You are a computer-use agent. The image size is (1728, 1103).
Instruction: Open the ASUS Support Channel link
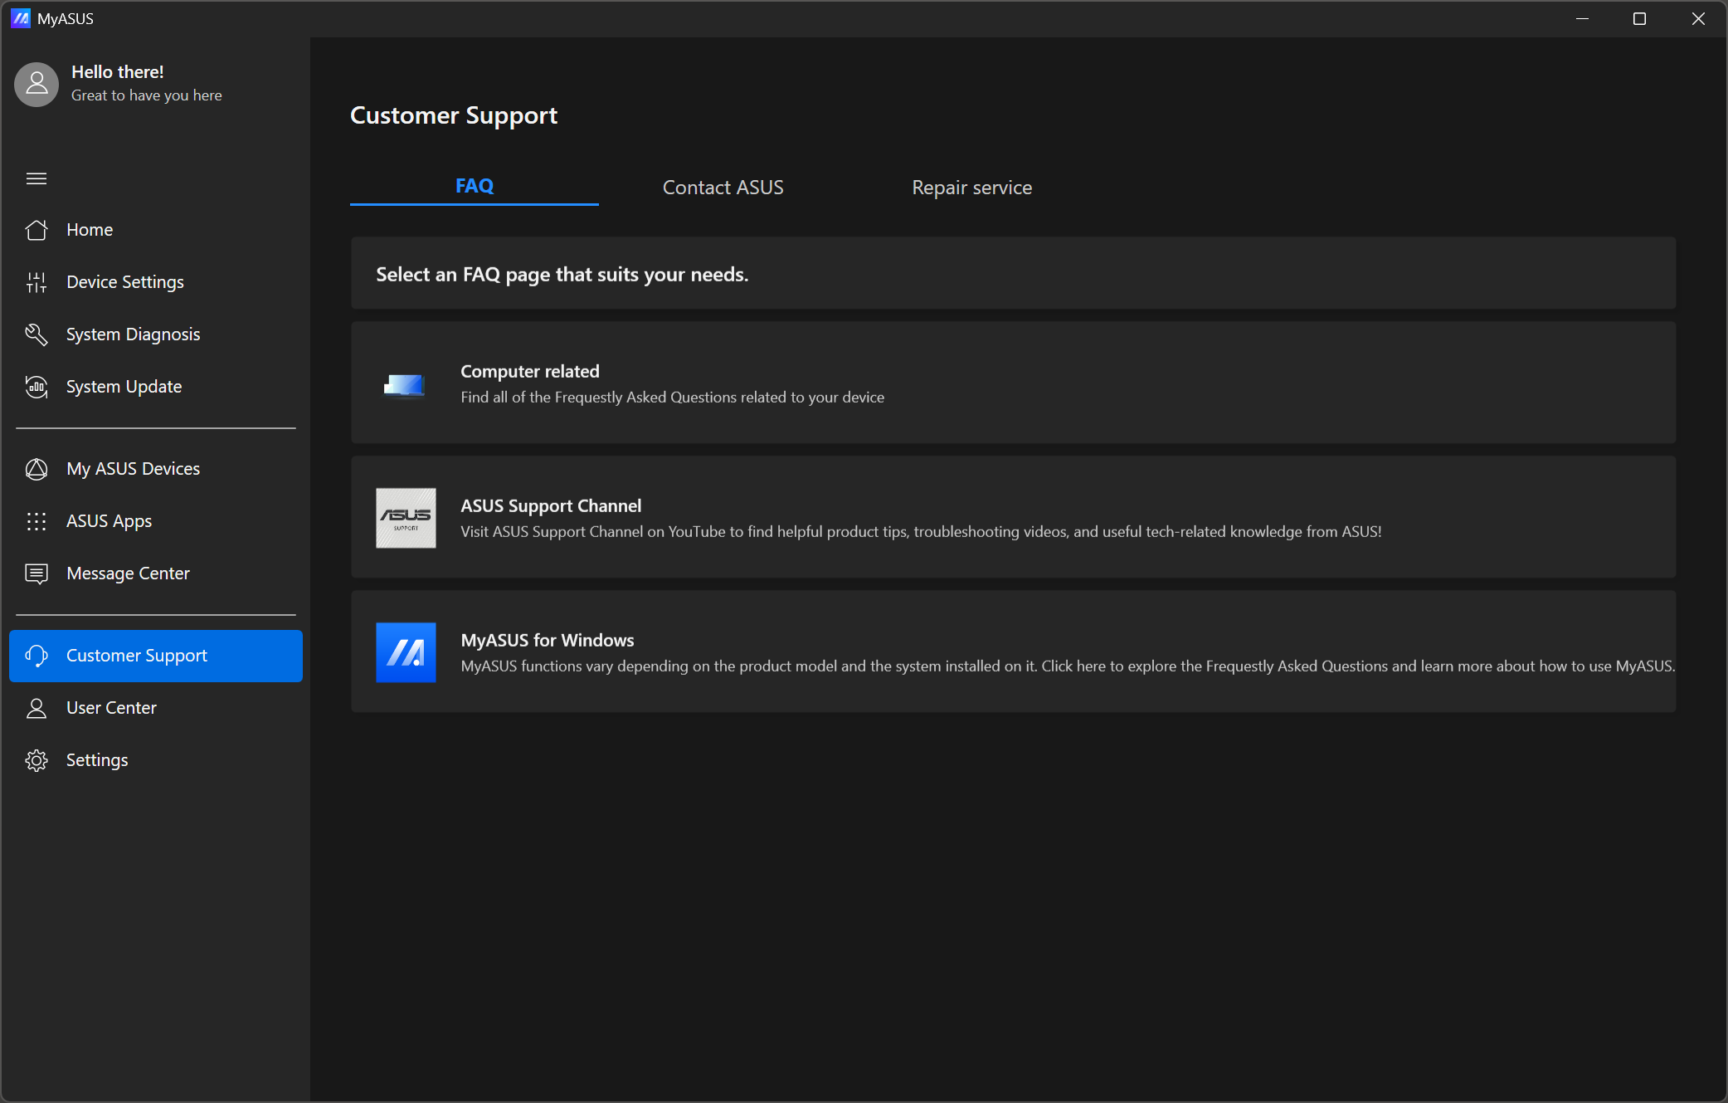tap(1012, 517)
